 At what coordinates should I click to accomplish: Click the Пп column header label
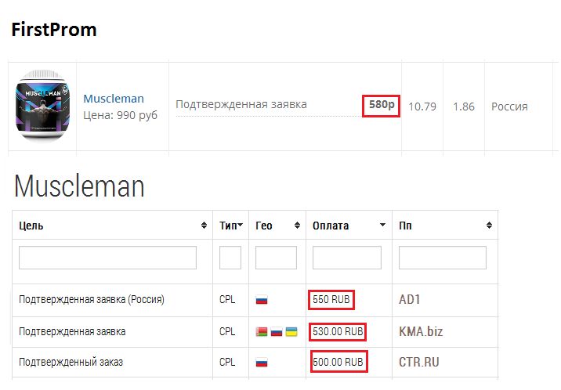pos(405,226)
